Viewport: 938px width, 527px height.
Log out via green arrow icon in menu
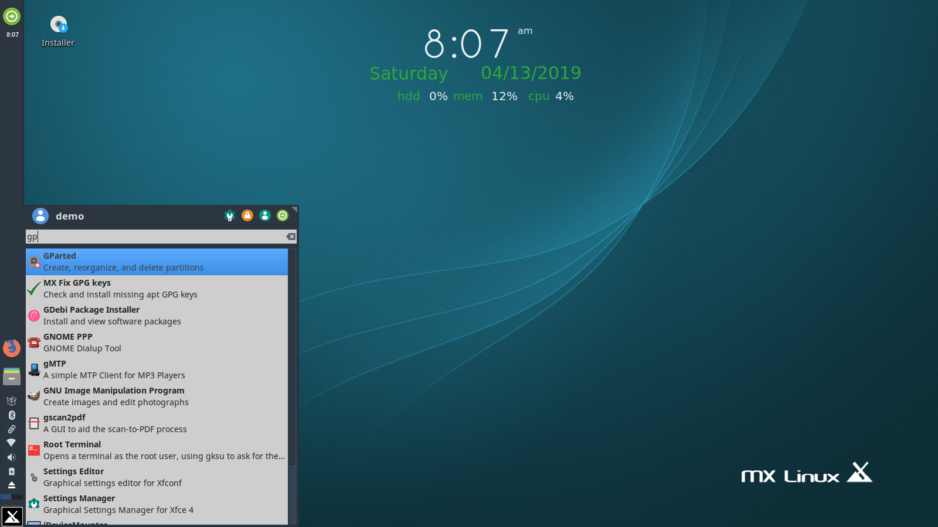pos(283,215)
